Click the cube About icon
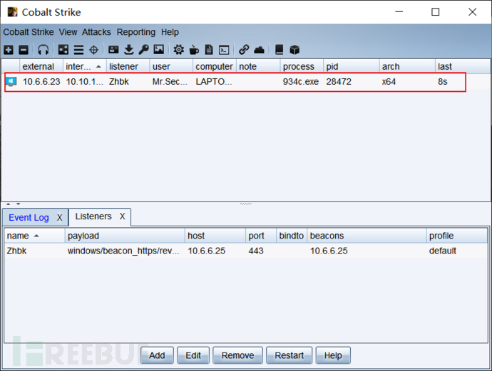This screenshot has width=492, height=371. click(x=294, y=50)
